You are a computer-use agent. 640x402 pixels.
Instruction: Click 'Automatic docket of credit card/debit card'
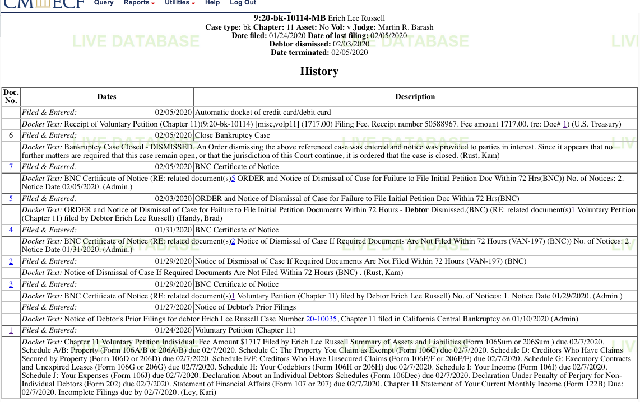click(x=263, y=113)
